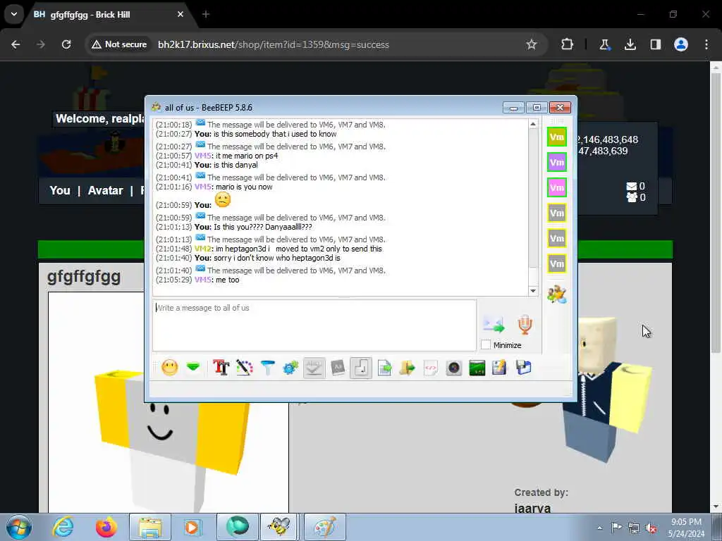The width and height of the screenshot is (722, 541).
Task: Open the font color picker pencil icon
Action: coord(245,368)
